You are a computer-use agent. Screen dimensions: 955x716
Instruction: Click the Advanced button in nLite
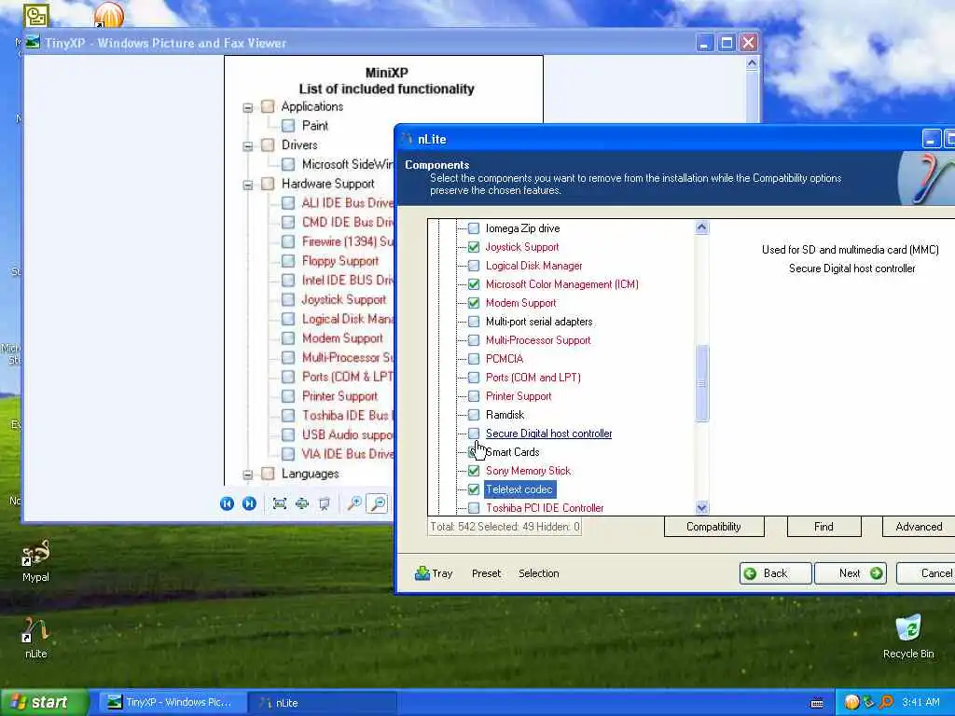[x=919, y=527]
